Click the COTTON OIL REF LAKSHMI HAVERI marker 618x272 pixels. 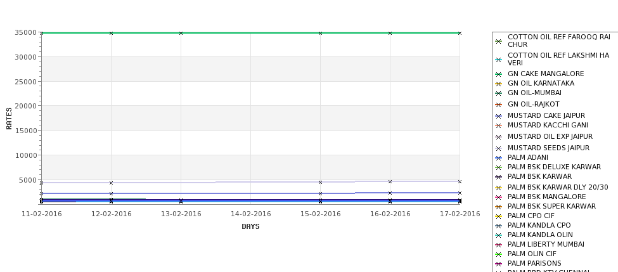(x=498, y=60)
